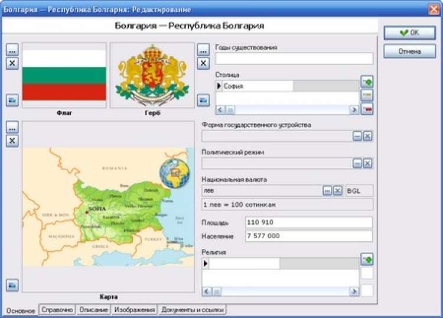
Task: Choose Политический режим via its ellipsis button
Action: click(357, 163)
